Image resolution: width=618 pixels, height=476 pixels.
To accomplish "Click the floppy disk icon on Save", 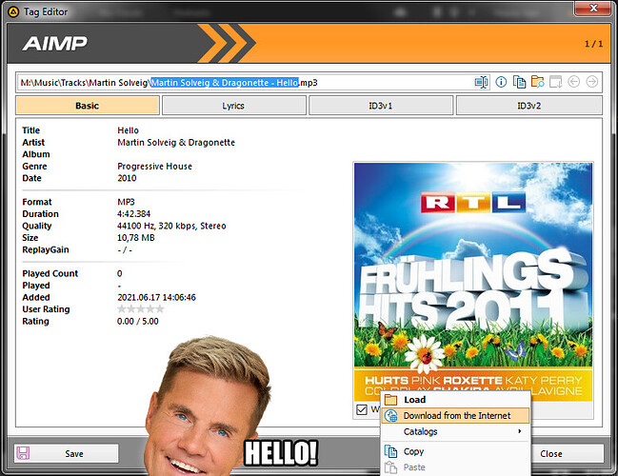I will (x=23, y=453).
